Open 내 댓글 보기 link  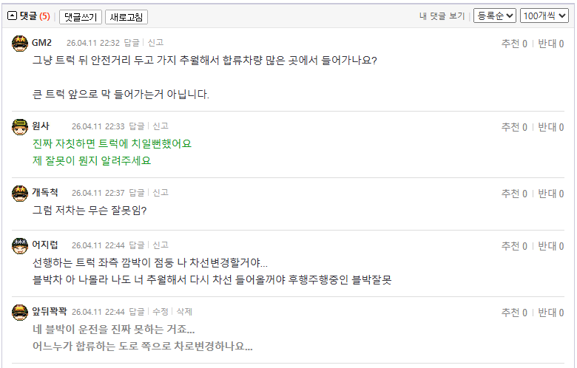(x=442, y=16)
